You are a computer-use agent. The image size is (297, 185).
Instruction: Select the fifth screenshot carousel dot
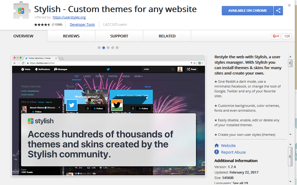(117, 48)
